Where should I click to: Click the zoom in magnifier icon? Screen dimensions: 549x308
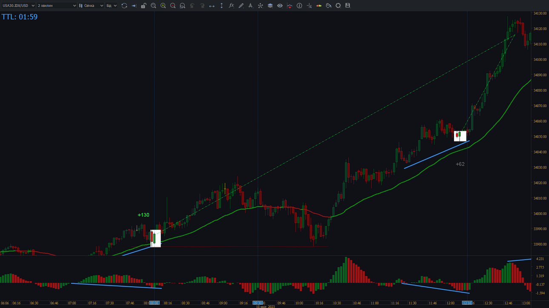click(163, 6)
